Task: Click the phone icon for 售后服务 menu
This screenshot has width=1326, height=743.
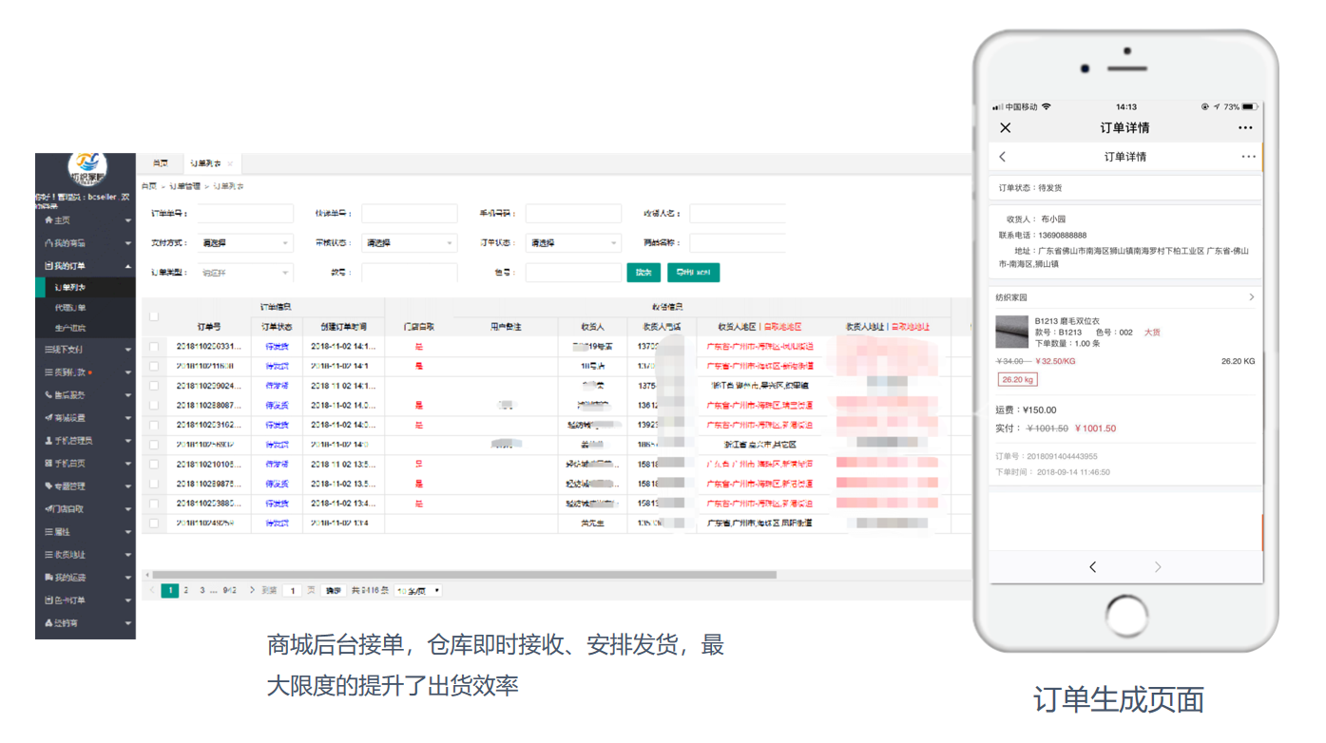Action: tap(49, 395)
